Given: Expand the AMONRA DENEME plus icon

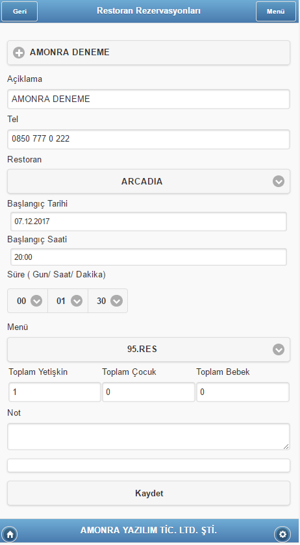Looking at the screenshot, I should [19, 53].
